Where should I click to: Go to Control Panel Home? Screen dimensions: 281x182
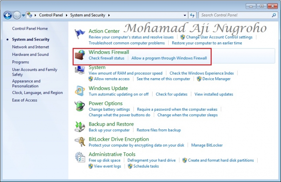coord(30,29)
